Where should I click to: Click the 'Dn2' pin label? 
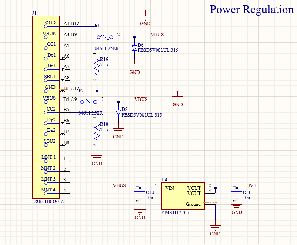(x=51, y=131)
